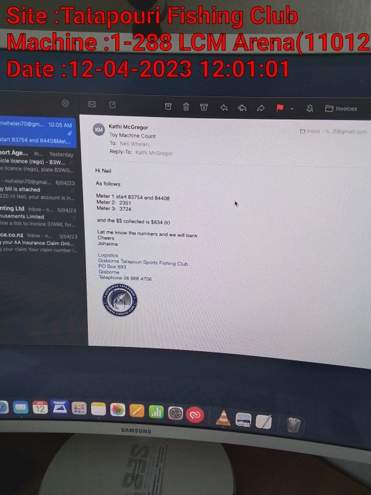Click recipient Neil Whelan in To field
The height and width of the screenshot is (495, 371).
tap(135, 144)
